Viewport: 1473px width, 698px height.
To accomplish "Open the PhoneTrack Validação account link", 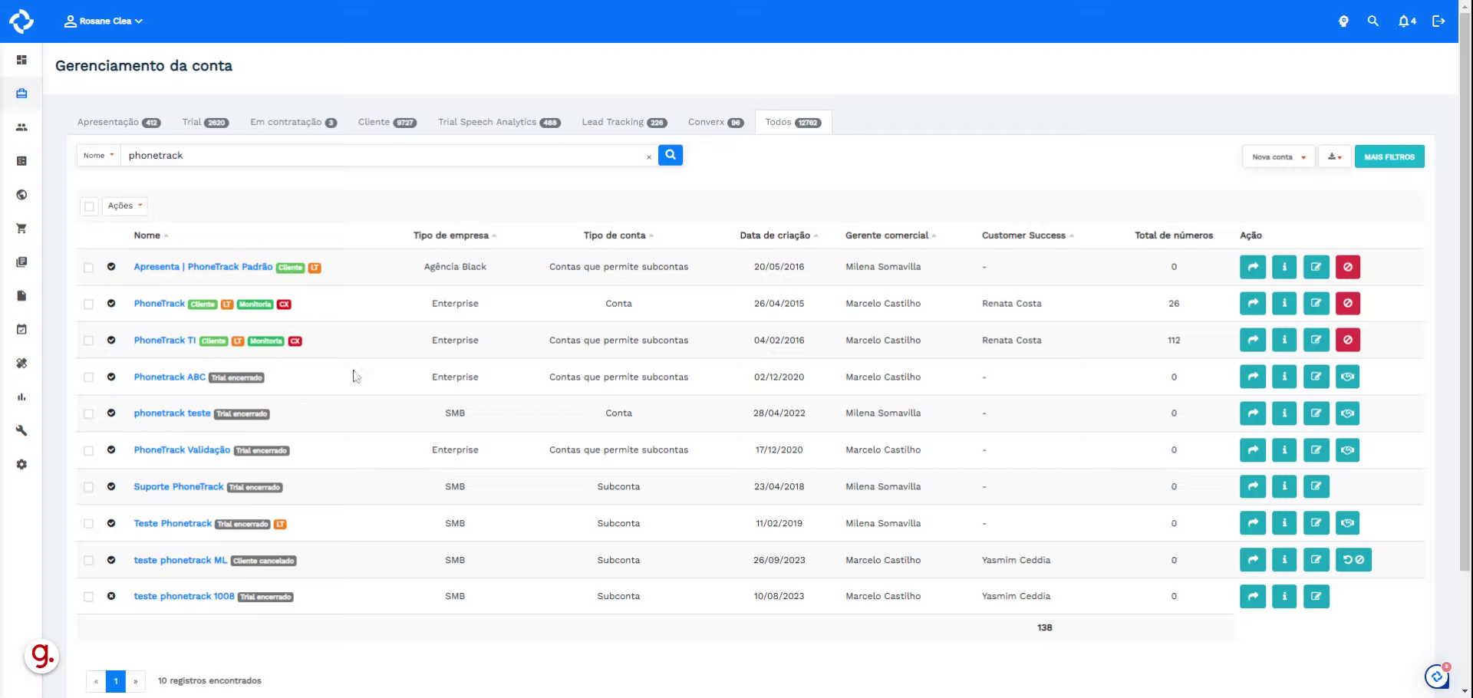I will pyautogui.click(x=182, y=450).
